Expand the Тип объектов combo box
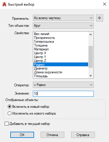This screenshot has width=109, height=142. [x=63, y=26]
